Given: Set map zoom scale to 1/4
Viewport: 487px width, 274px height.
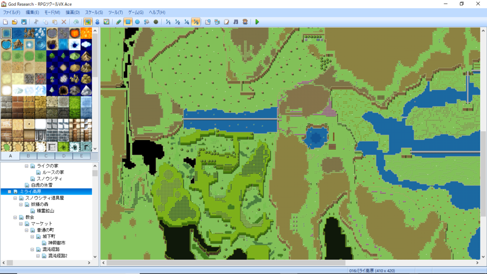Looking at the screenshot, I should click(x=186, y=22).
